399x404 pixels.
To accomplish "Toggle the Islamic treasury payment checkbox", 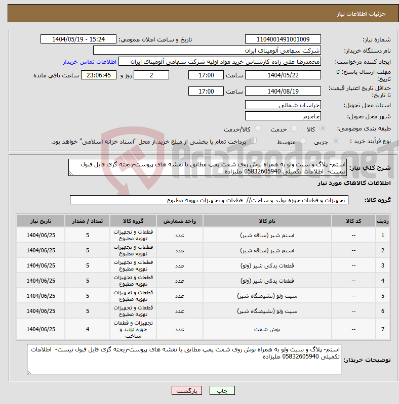I will [254, 141].
